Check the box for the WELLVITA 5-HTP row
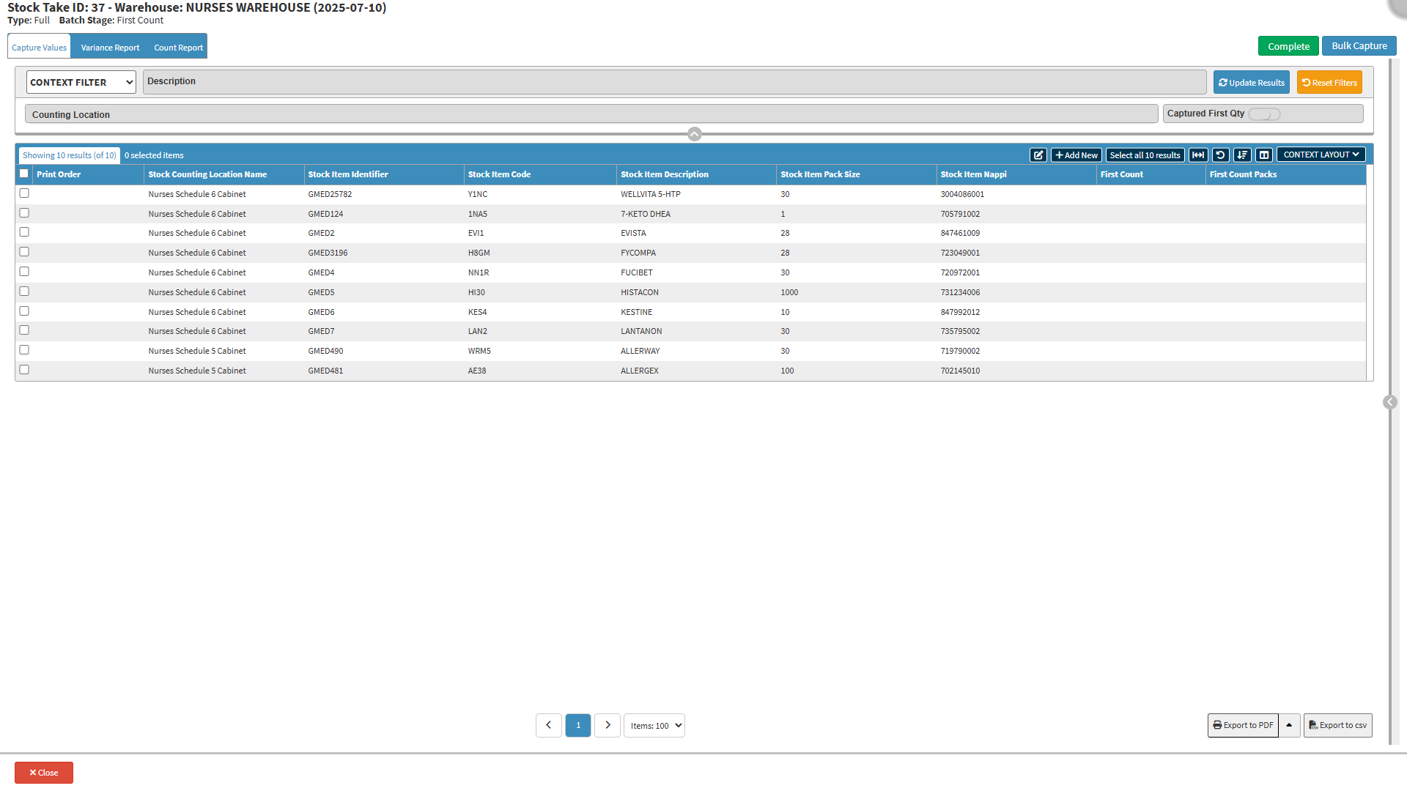 pyautogui.click(x=24, y=193)
